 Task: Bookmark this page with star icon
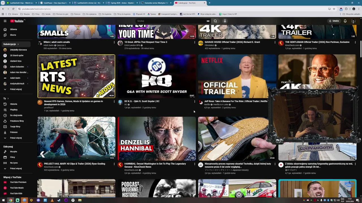(x=334, y=9)
